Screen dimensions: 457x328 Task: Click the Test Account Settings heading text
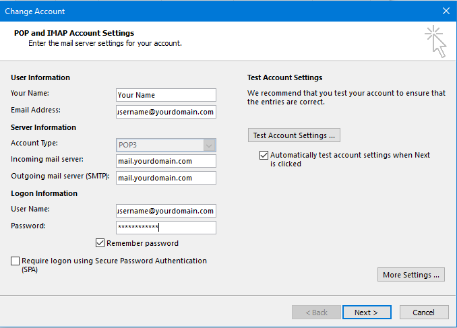click(284, 77)
